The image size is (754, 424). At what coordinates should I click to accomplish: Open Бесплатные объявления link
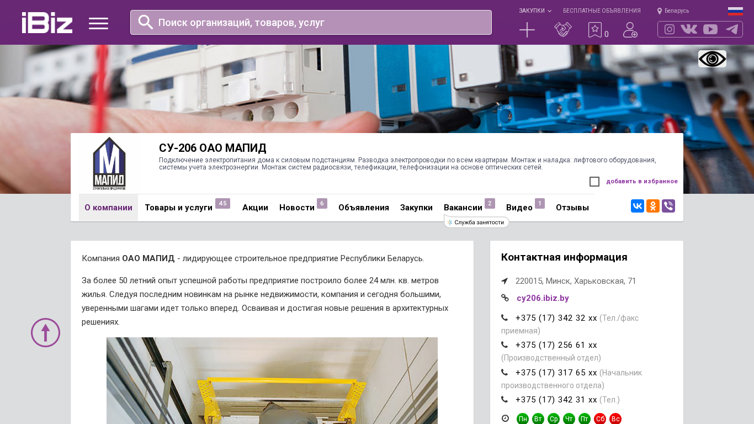tap(602, 11)
